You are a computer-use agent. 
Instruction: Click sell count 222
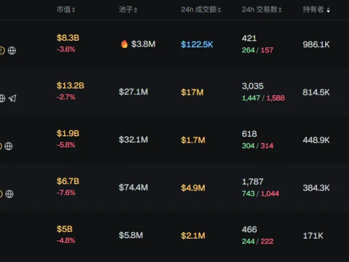tap(267, 241)
